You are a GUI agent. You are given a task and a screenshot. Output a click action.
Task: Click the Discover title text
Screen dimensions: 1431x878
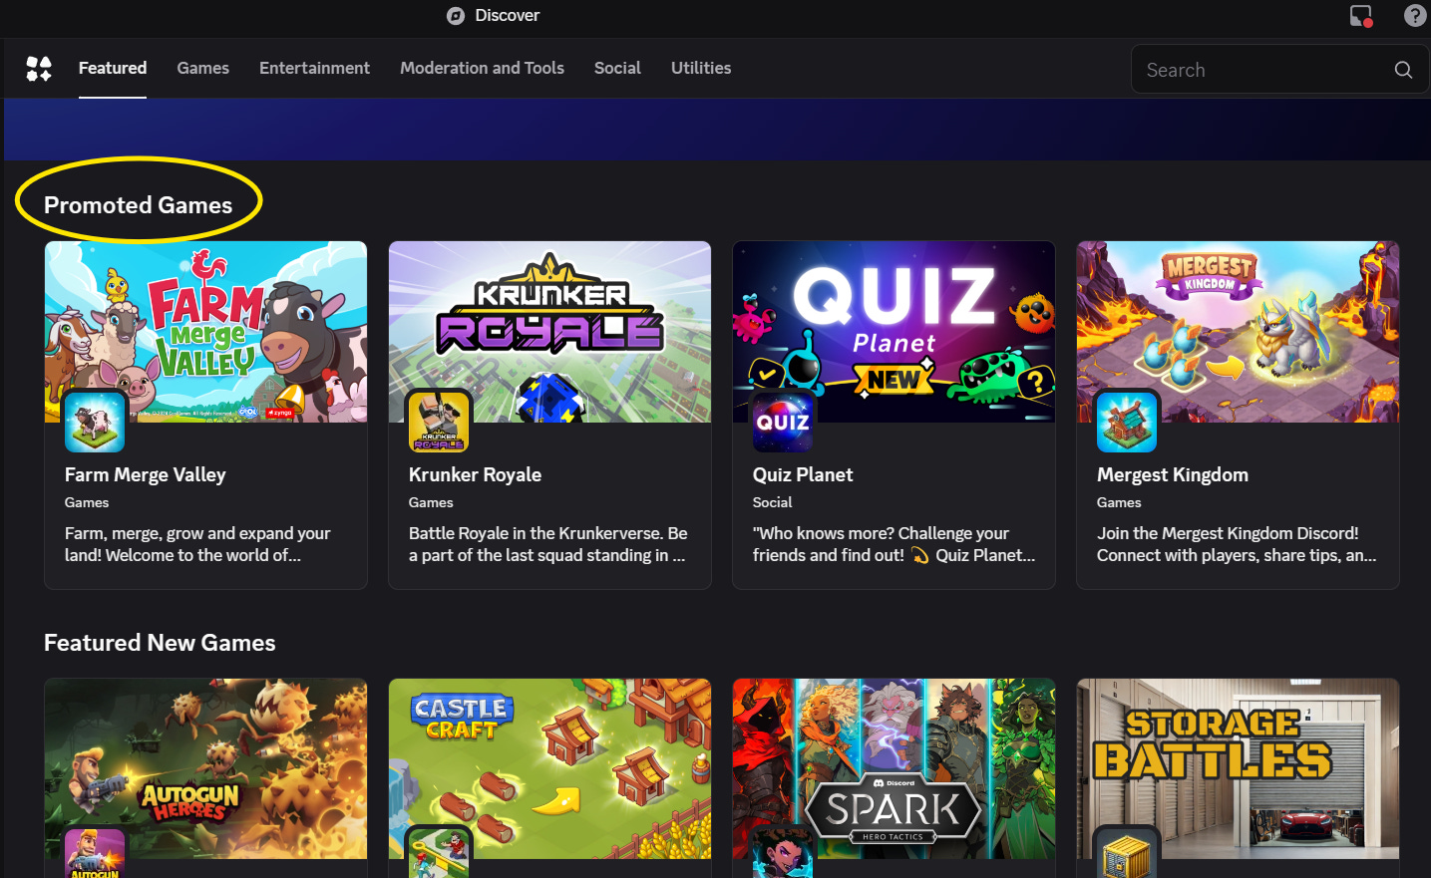point(507,16)
